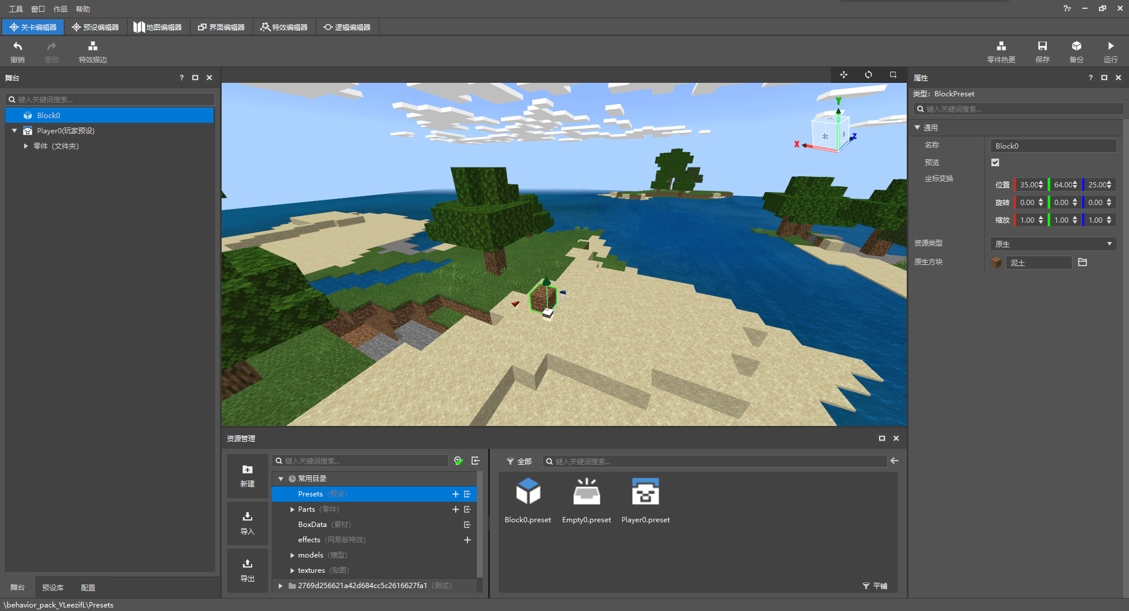1129x611 pixels.
Task: Click the 撤销 undo icon
Action: tap(18, 47)
